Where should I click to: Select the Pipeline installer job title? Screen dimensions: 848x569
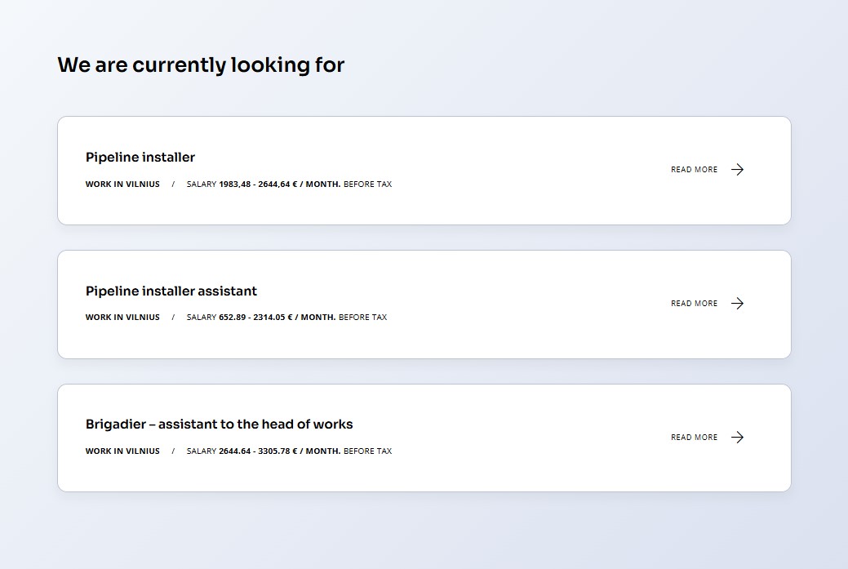(140, 158)
